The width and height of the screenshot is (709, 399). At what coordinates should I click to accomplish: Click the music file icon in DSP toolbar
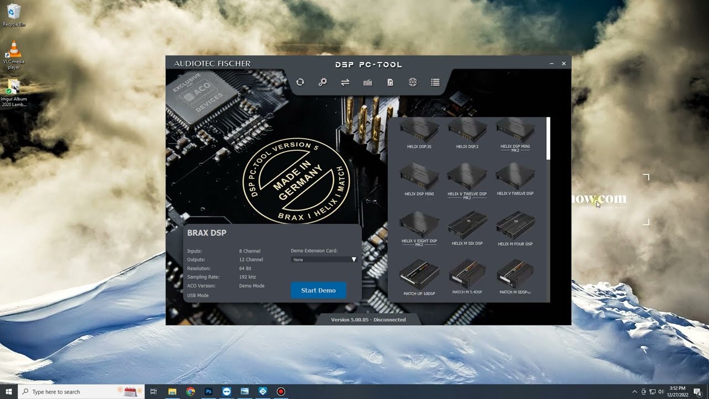pyautogui.click(x=390, y=82)
